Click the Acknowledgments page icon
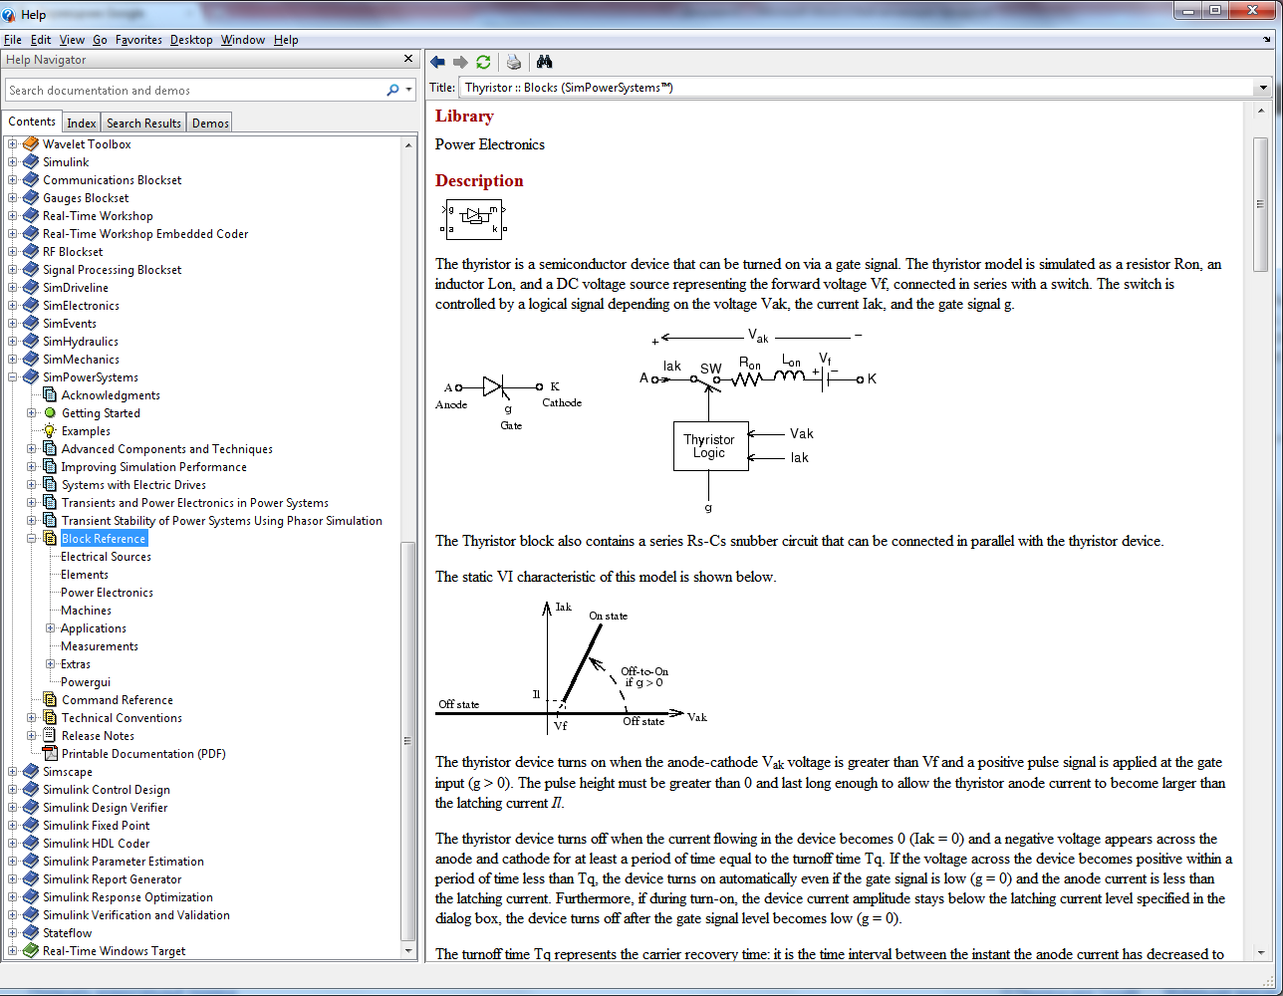 [50, 395]
